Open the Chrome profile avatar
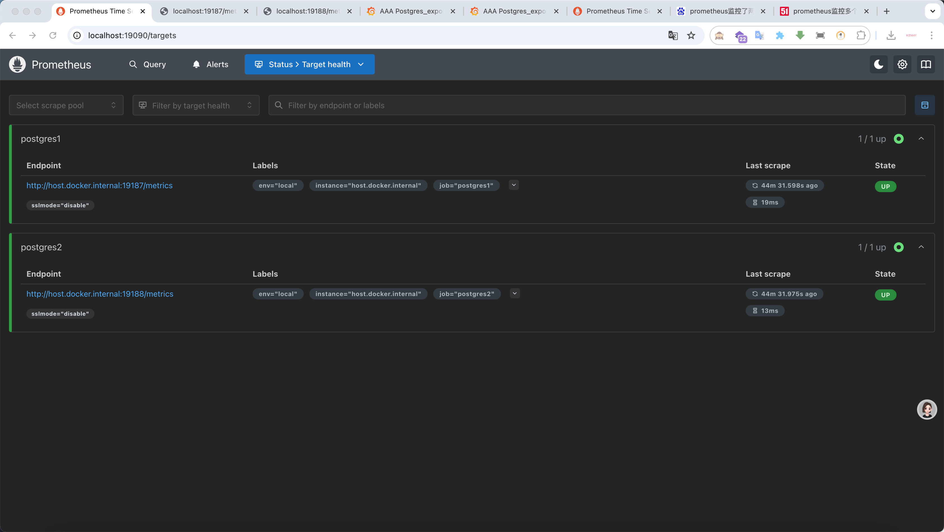The height and width of the screenshot is (532, 944). click(x=911, y=35)
